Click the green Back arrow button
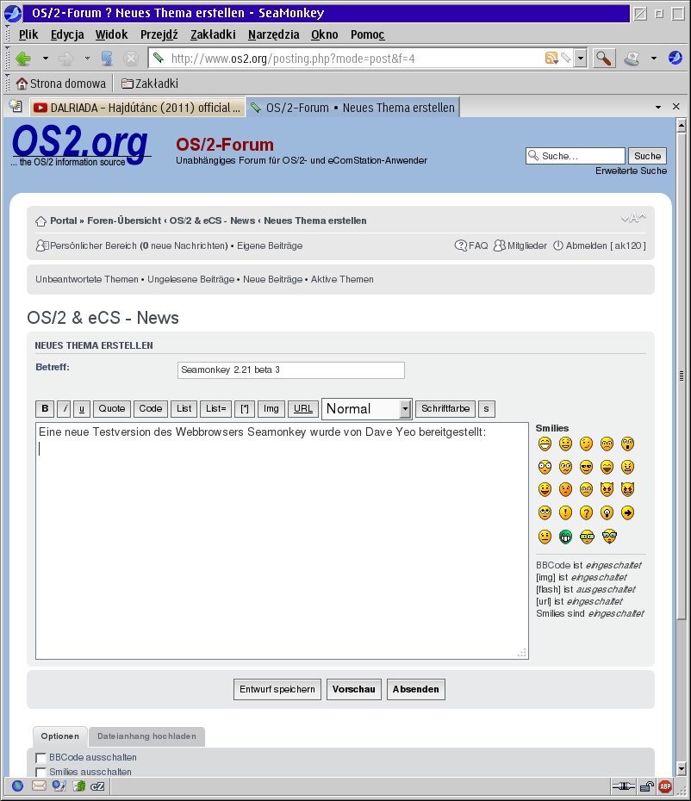The image size is (691, 801). 23,59
